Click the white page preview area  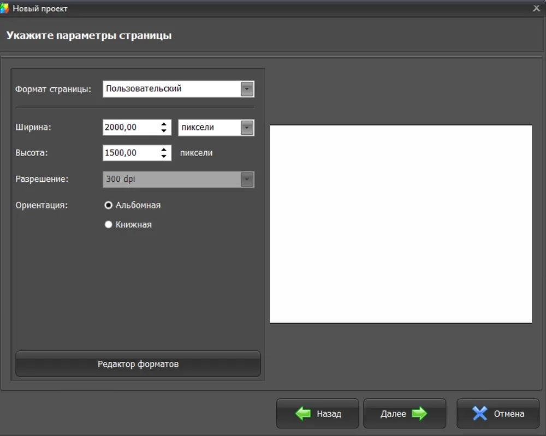[x=401, y=224]
